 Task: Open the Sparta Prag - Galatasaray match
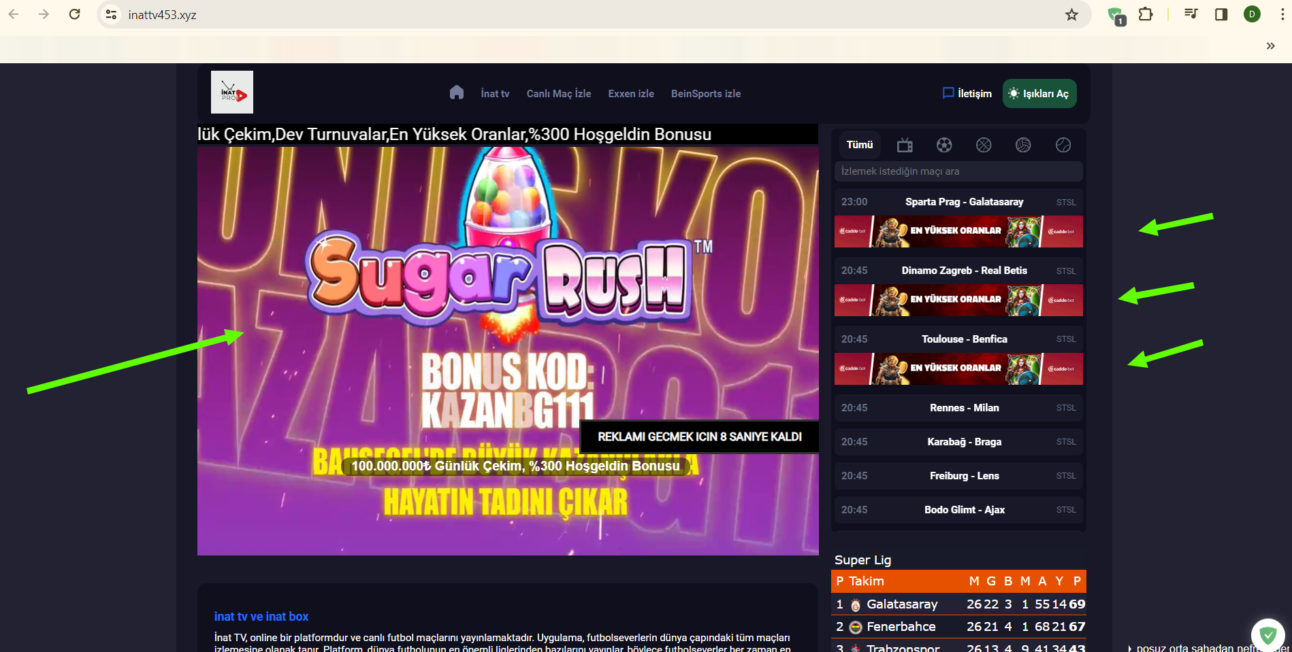point(963,202)
